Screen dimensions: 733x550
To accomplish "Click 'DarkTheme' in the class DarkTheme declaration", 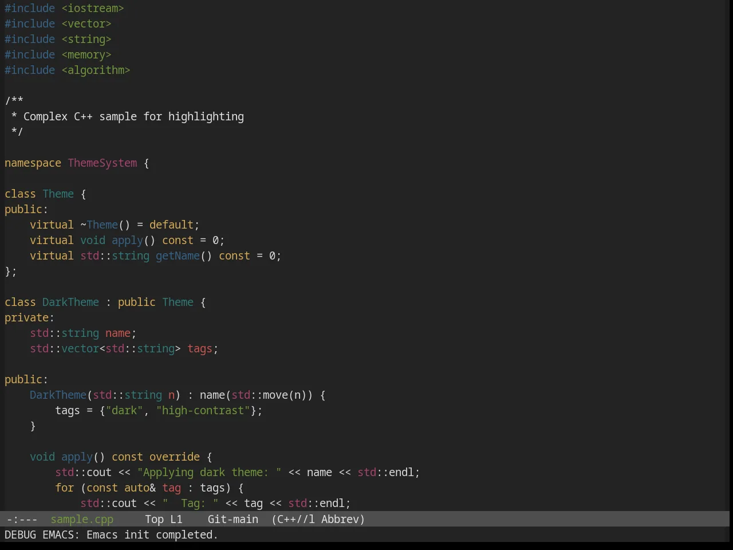I will coord(70,302).
